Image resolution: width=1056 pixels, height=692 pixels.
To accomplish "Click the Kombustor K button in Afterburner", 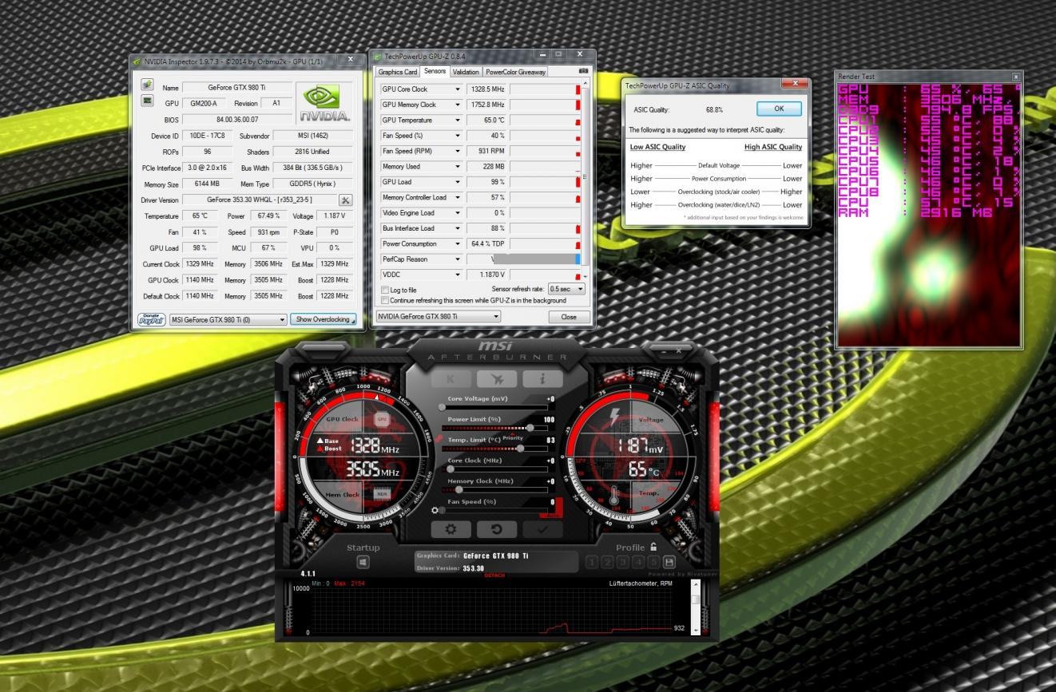I will tap(451, 379).
